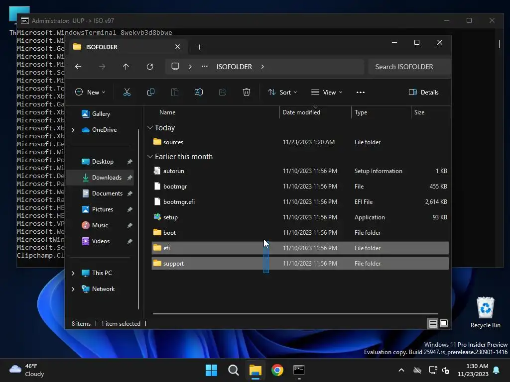Viewport: 510px width, 382px height.
Task: Refresh the ISOFOLDER view
Action: click(150, 67)
